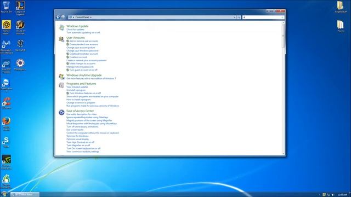This screenshot has width=351, height=197.
Task: Click the Windows Start button
Action: (x=4, y=194)
